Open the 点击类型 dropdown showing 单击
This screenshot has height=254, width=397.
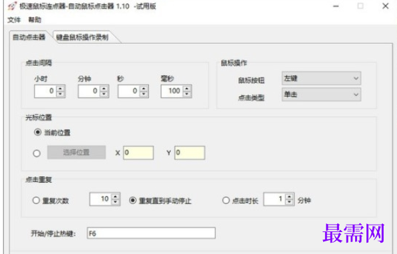point(321,94)
